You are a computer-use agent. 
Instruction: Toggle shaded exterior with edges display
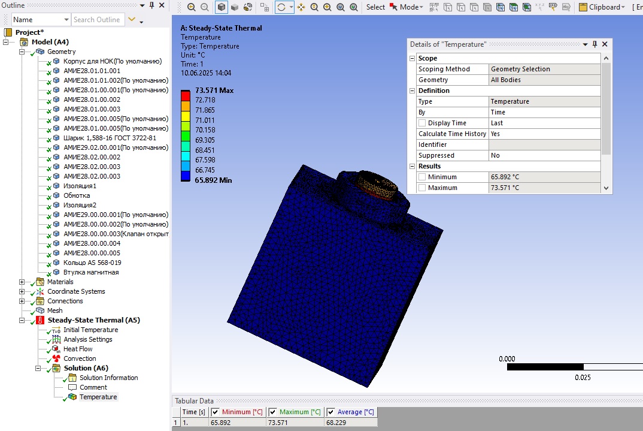point(222,7)
